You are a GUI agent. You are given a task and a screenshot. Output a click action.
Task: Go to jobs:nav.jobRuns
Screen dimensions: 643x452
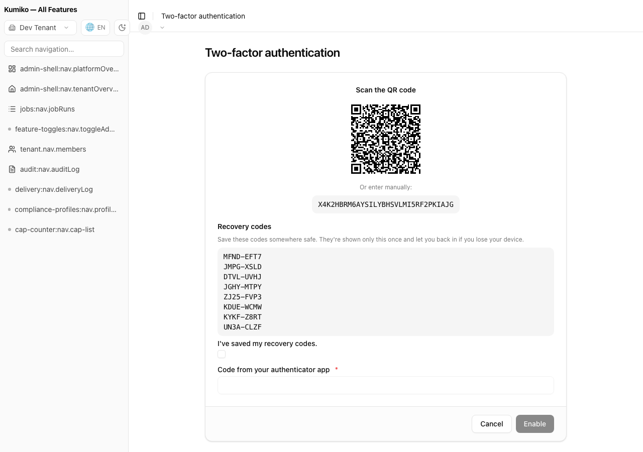pyautogui.click(x=64, y=109)
